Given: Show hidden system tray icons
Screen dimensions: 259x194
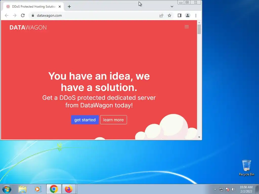Looking at the screenshot, I should point(215,189).
